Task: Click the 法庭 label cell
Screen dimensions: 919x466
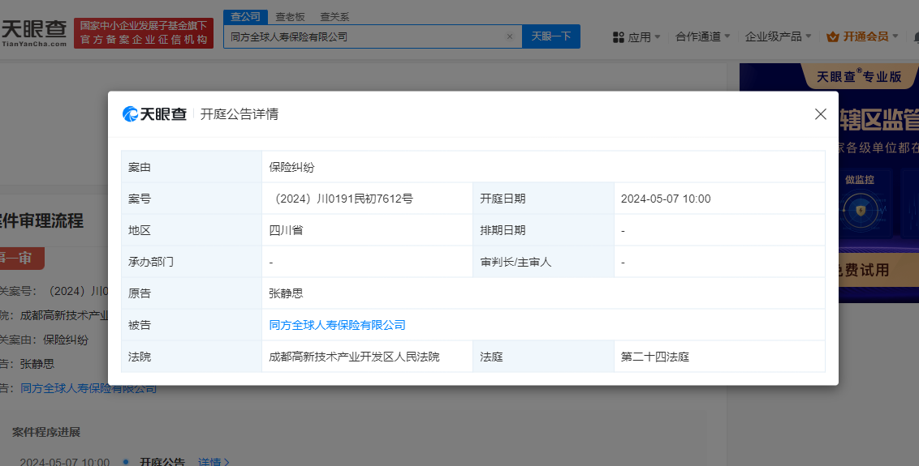Action: (543, 357)
